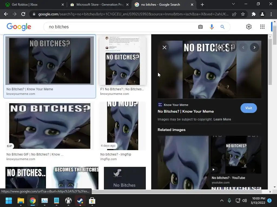The image size is (277, 207).
Task: Open File Explorer from taskbar
Action: 21,201
